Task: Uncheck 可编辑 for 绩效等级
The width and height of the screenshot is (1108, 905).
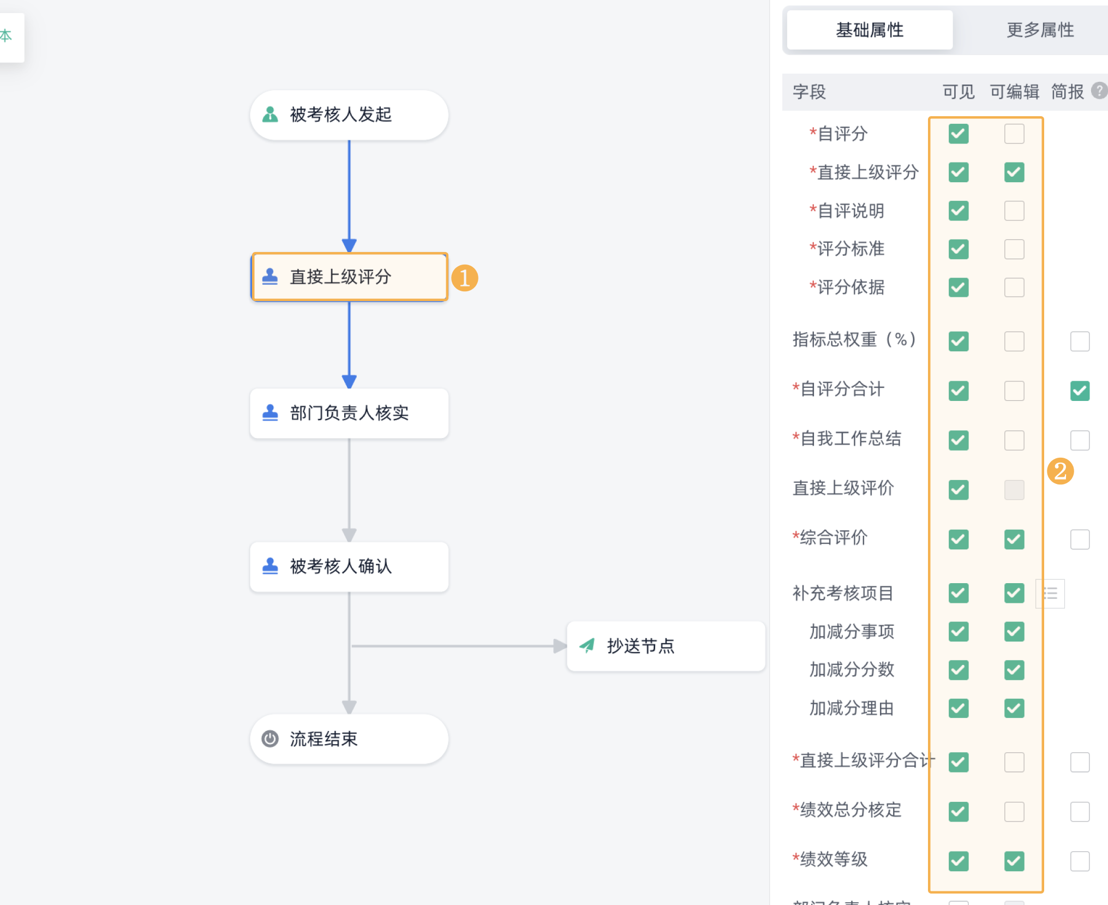Action: tap(1014, 861)
